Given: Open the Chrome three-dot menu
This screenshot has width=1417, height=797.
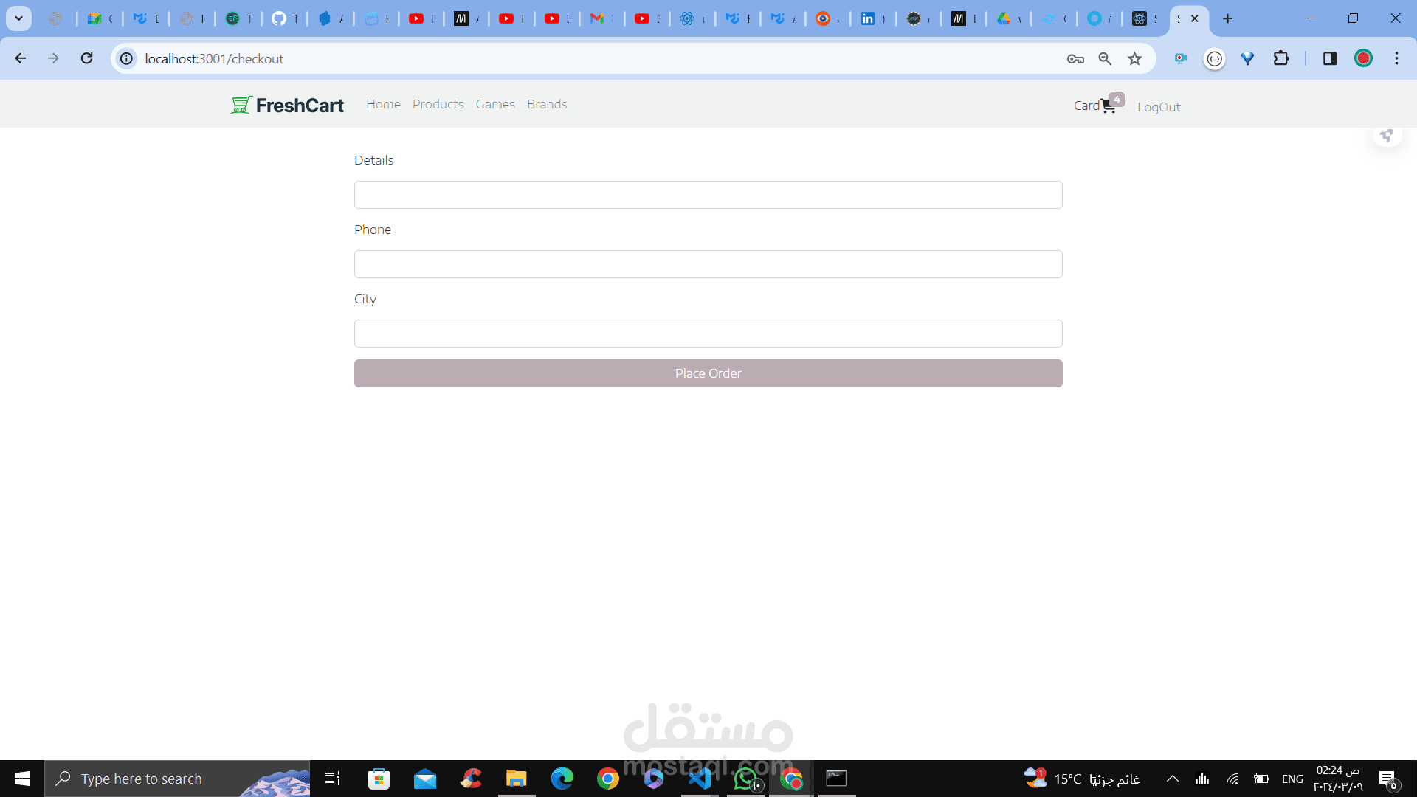Looking at the screenshot, I should click(1396, 58).
